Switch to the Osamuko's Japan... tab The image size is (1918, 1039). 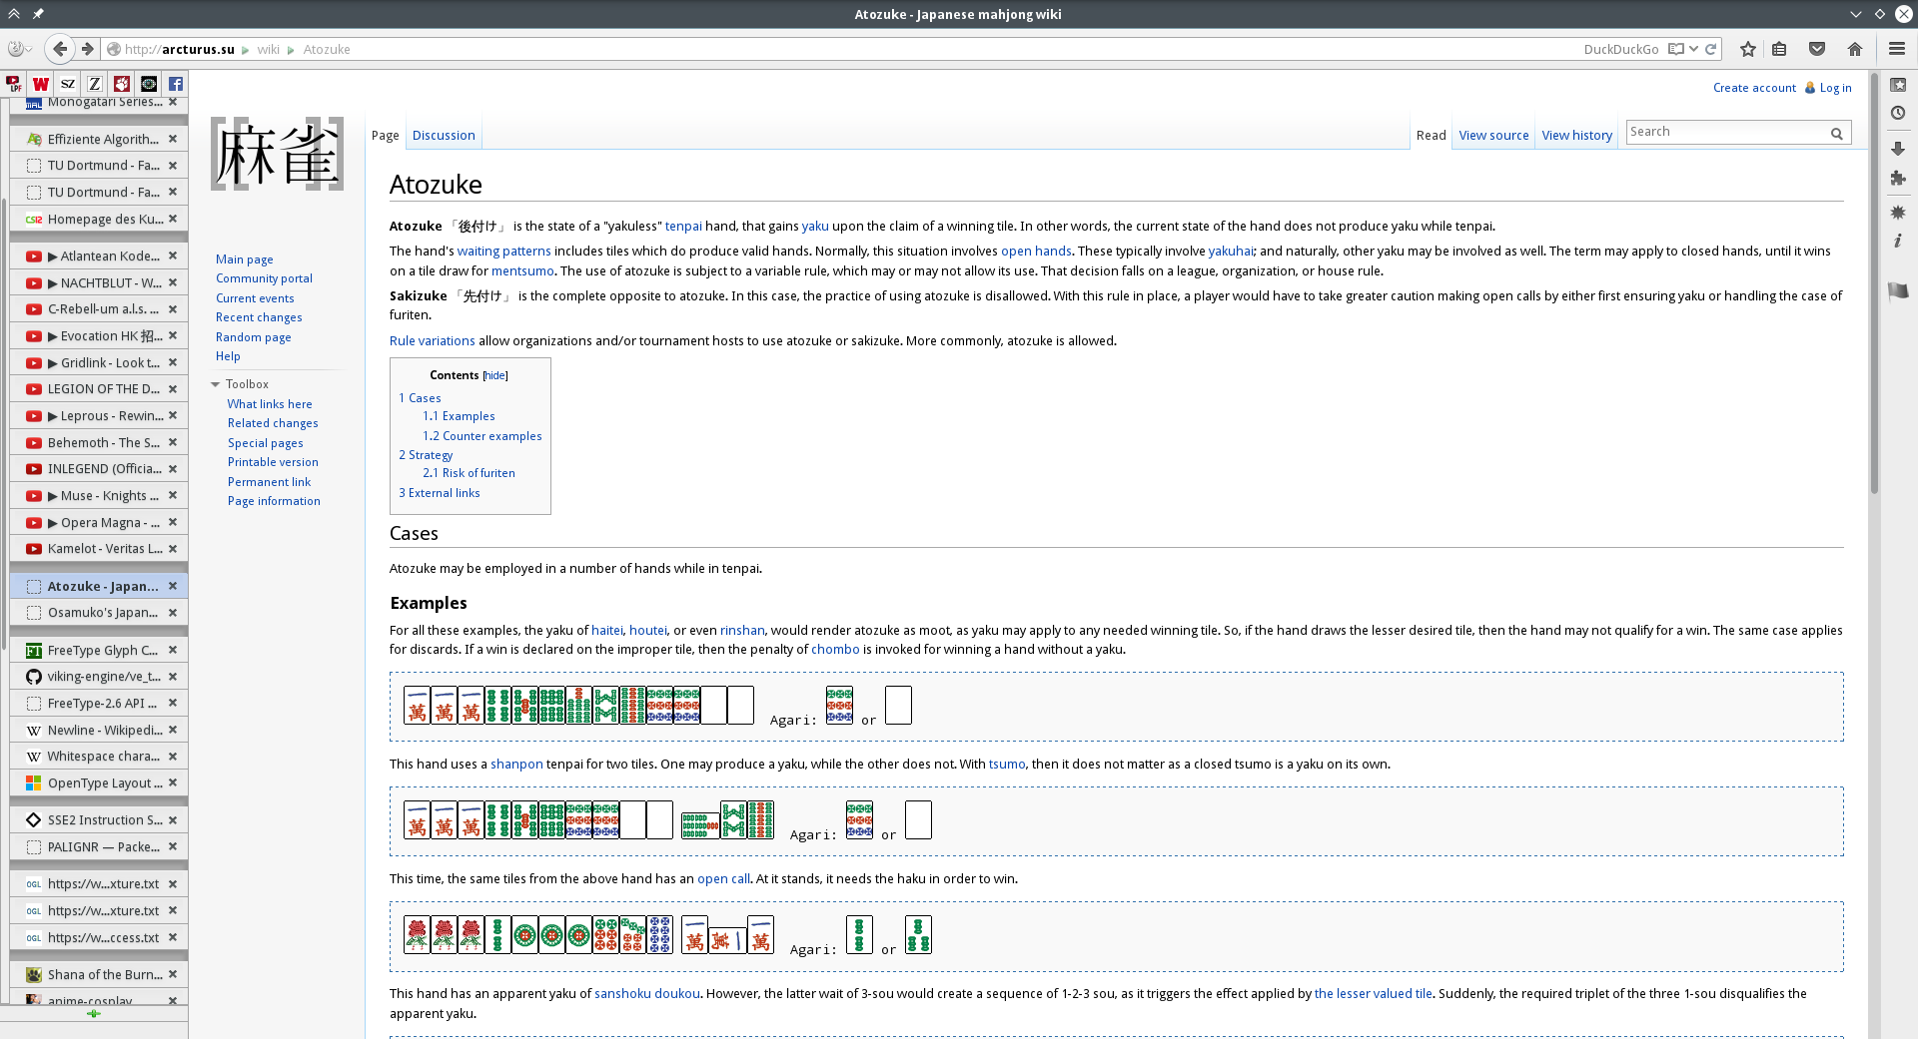tap(99, 613)
